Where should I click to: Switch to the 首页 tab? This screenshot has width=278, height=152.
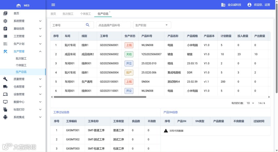53,14
